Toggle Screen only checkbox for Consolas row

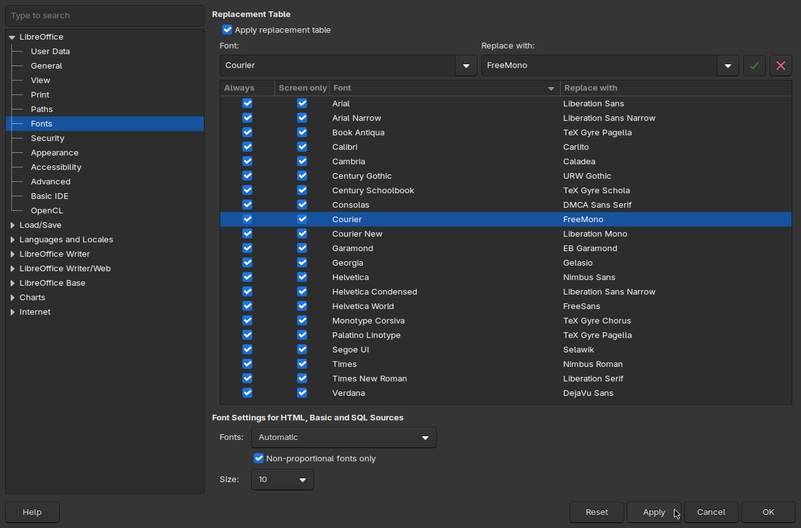302,205
